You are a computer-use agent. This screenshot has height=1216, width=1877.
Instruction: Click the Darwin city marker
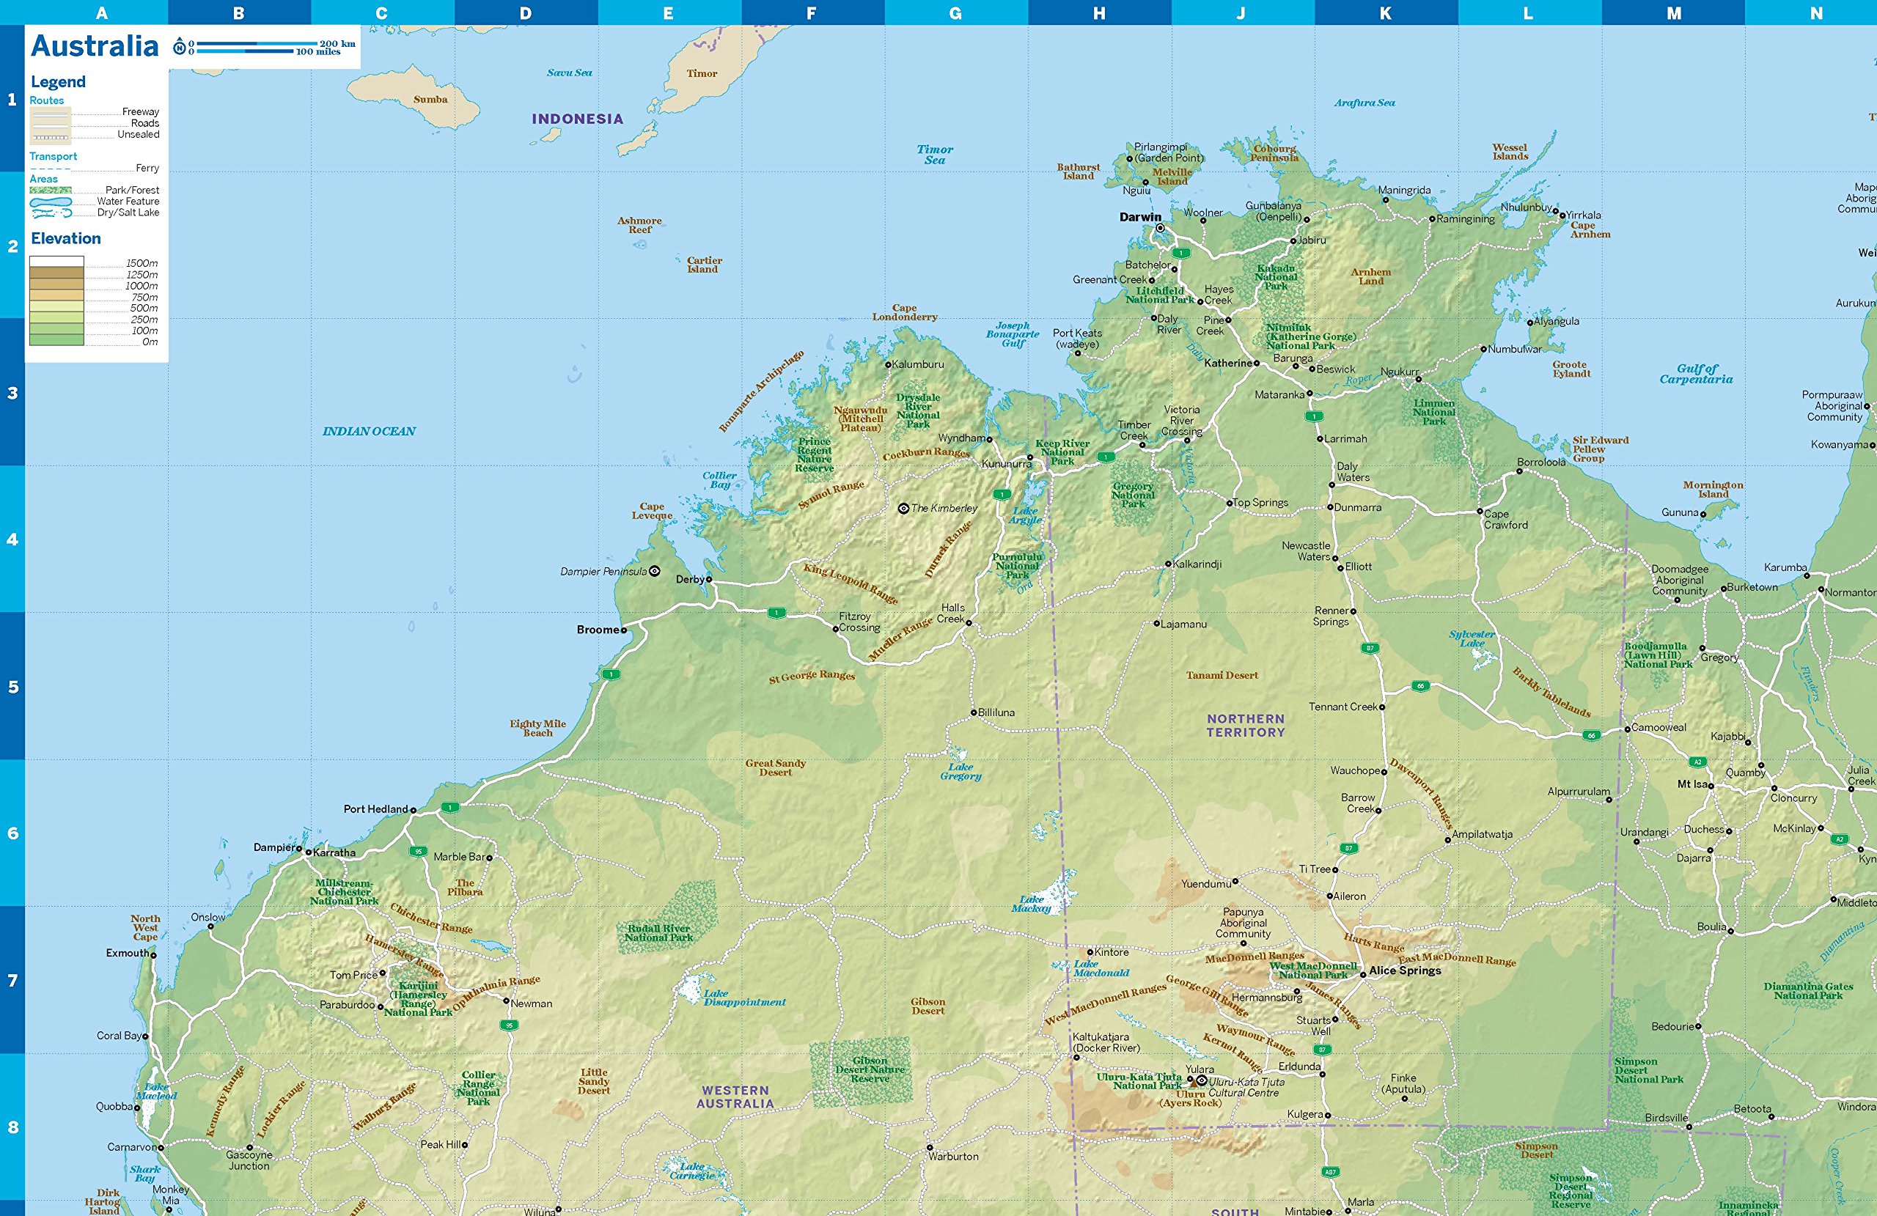pyautogui.click(x=1160, y=228)
